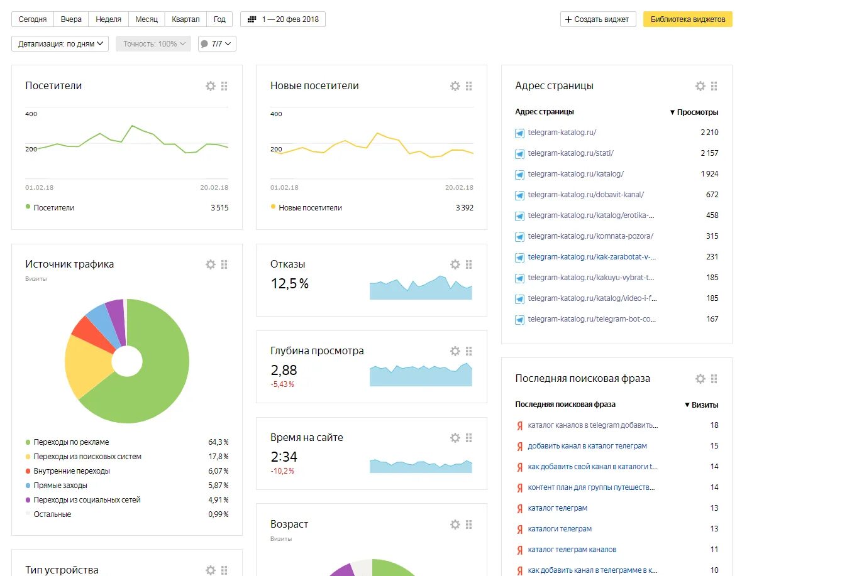
Task: Click calendar icon in date range picker
Action: point(252,19)
